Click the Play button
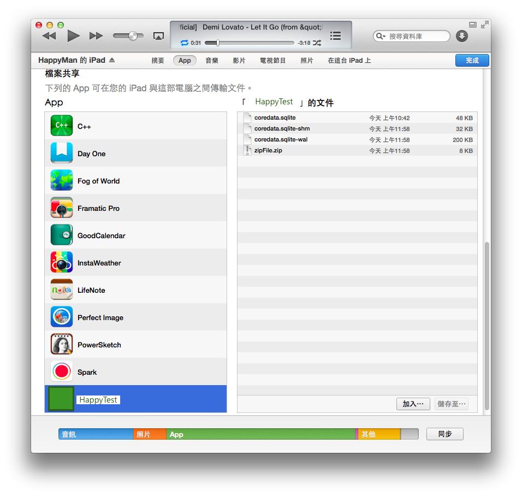 point(73,36)
